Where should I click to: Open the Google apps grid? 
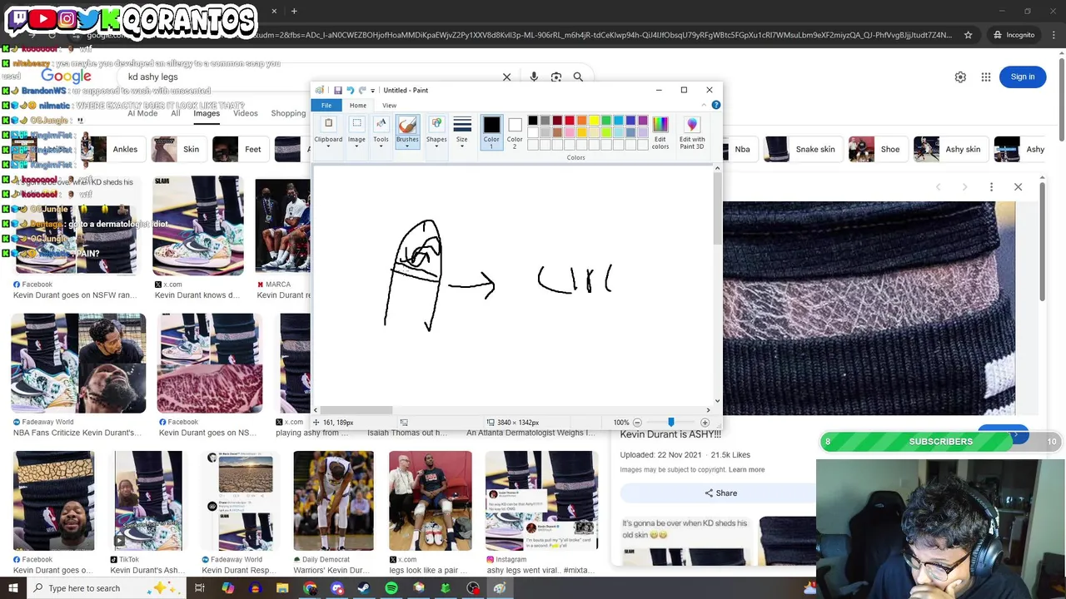986,77
